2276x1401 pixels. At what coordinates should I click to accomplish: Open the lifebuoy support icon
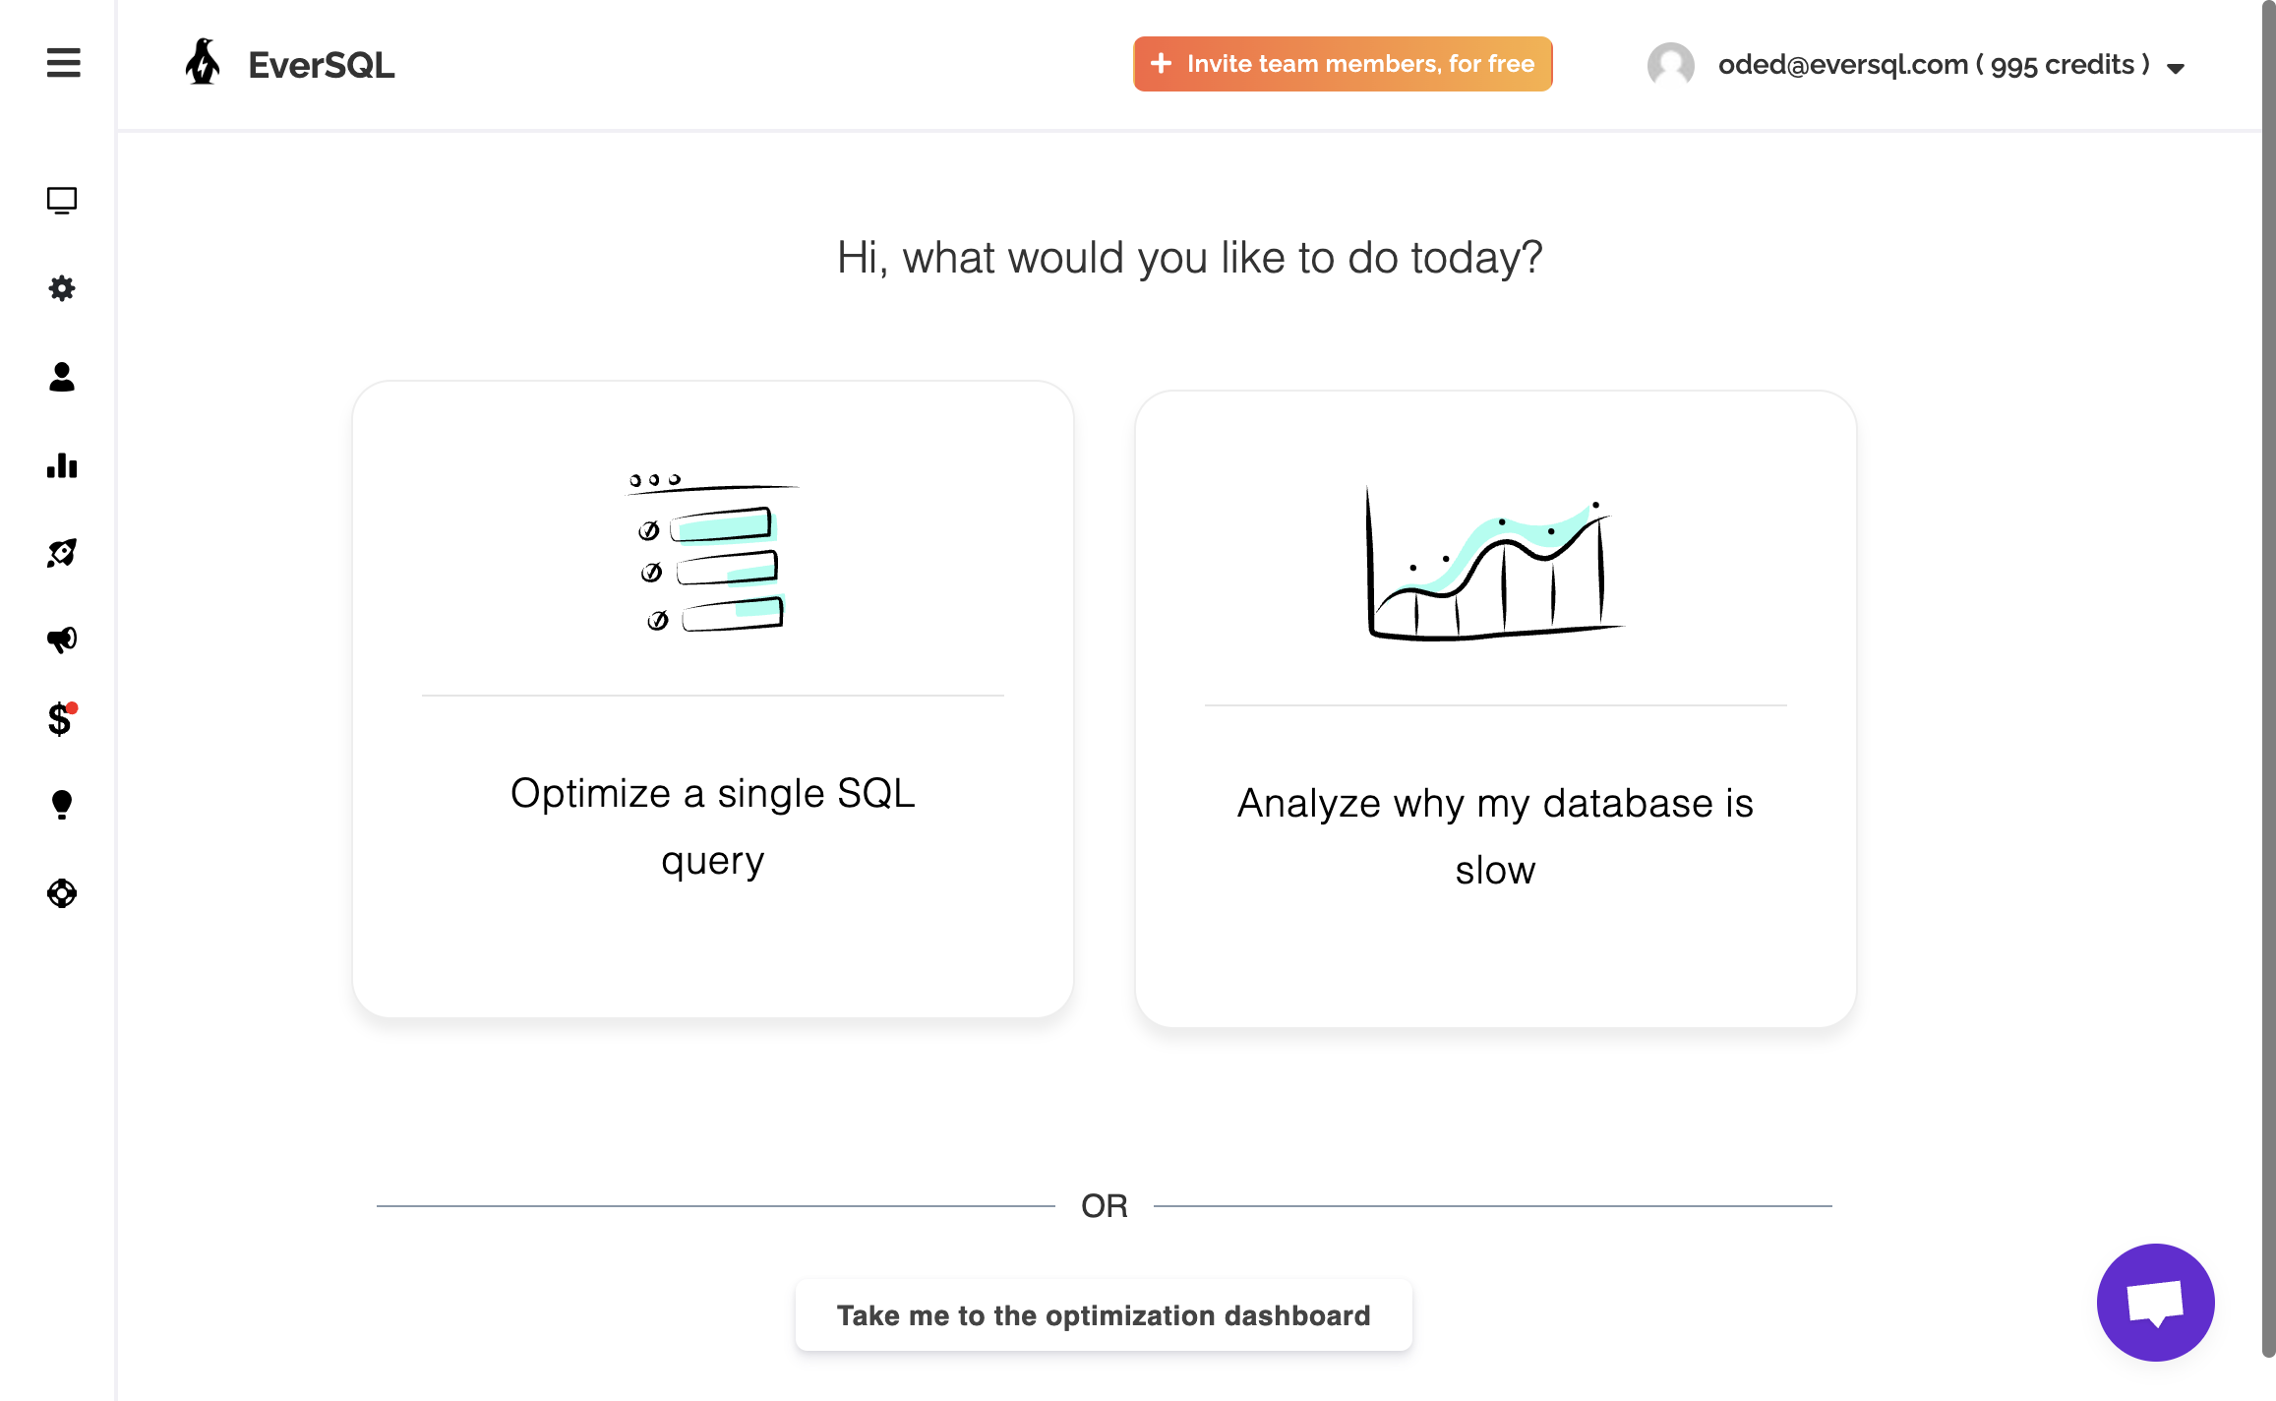pyautogui.click(x=62, y=893)
